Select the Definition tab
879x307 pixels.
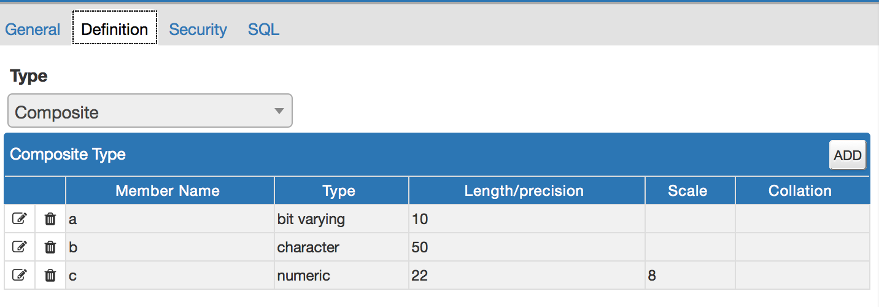[114, 29]
